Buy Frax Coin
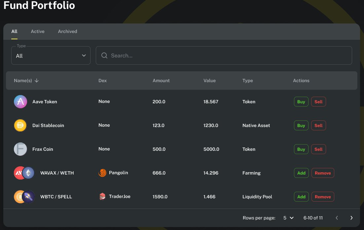This screenshot has width=364, height=230. point(301,149)
